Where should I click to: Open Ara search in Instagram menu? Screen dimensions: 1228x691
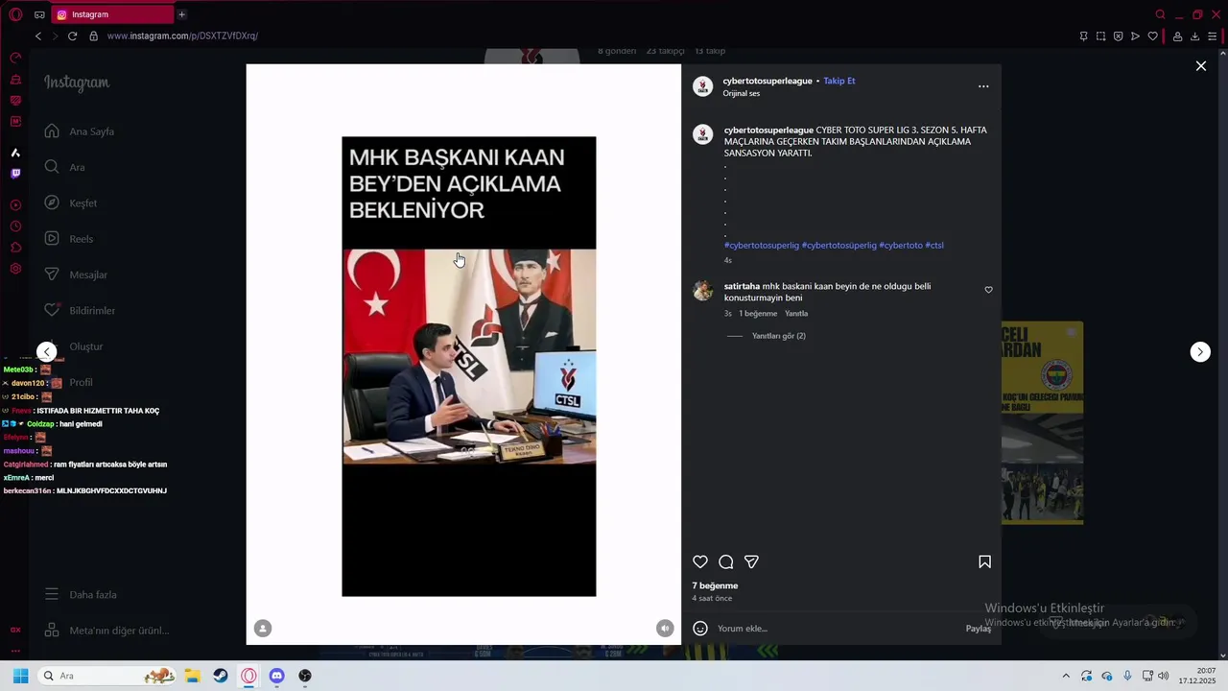point(65,167)
